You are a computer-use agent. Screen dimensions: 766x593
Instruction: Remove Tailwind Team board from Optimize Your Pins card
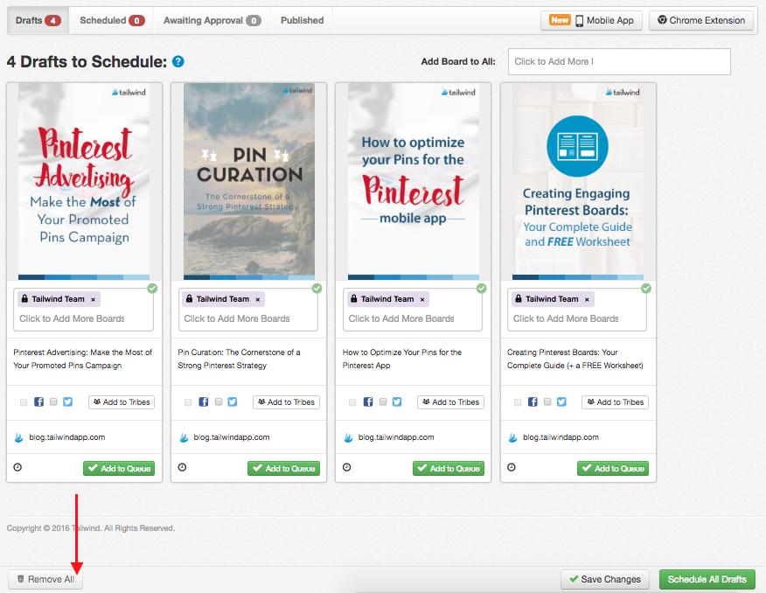coord(422,299)
